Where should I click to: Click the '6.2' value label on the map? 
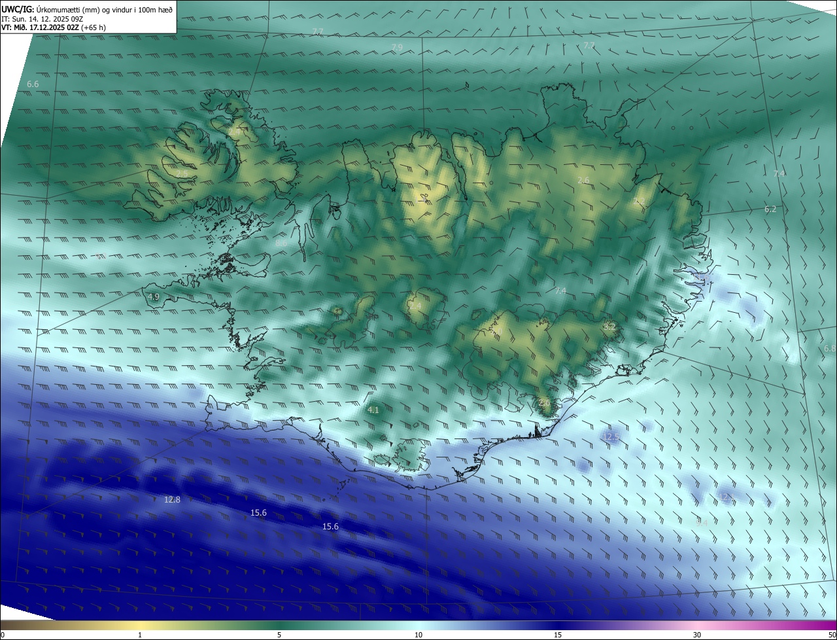tap(770, 209)
